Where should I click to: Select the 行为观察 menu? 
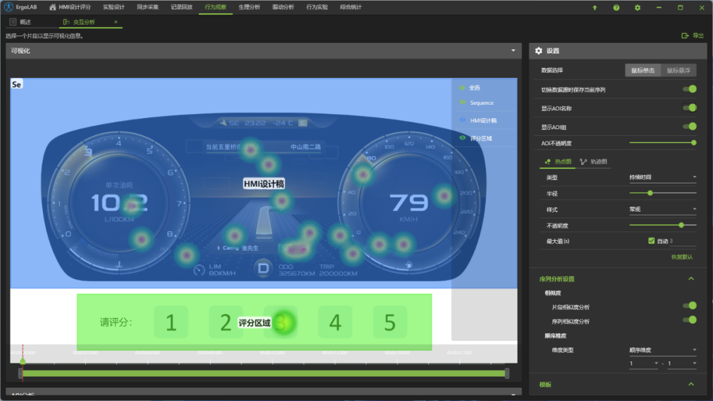tap(215, 7)
